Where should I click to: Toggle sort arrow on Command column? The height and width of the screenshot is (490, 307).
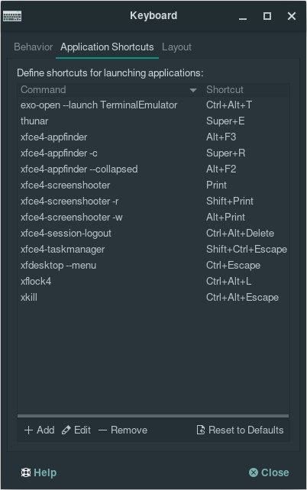tap(193, 90)
